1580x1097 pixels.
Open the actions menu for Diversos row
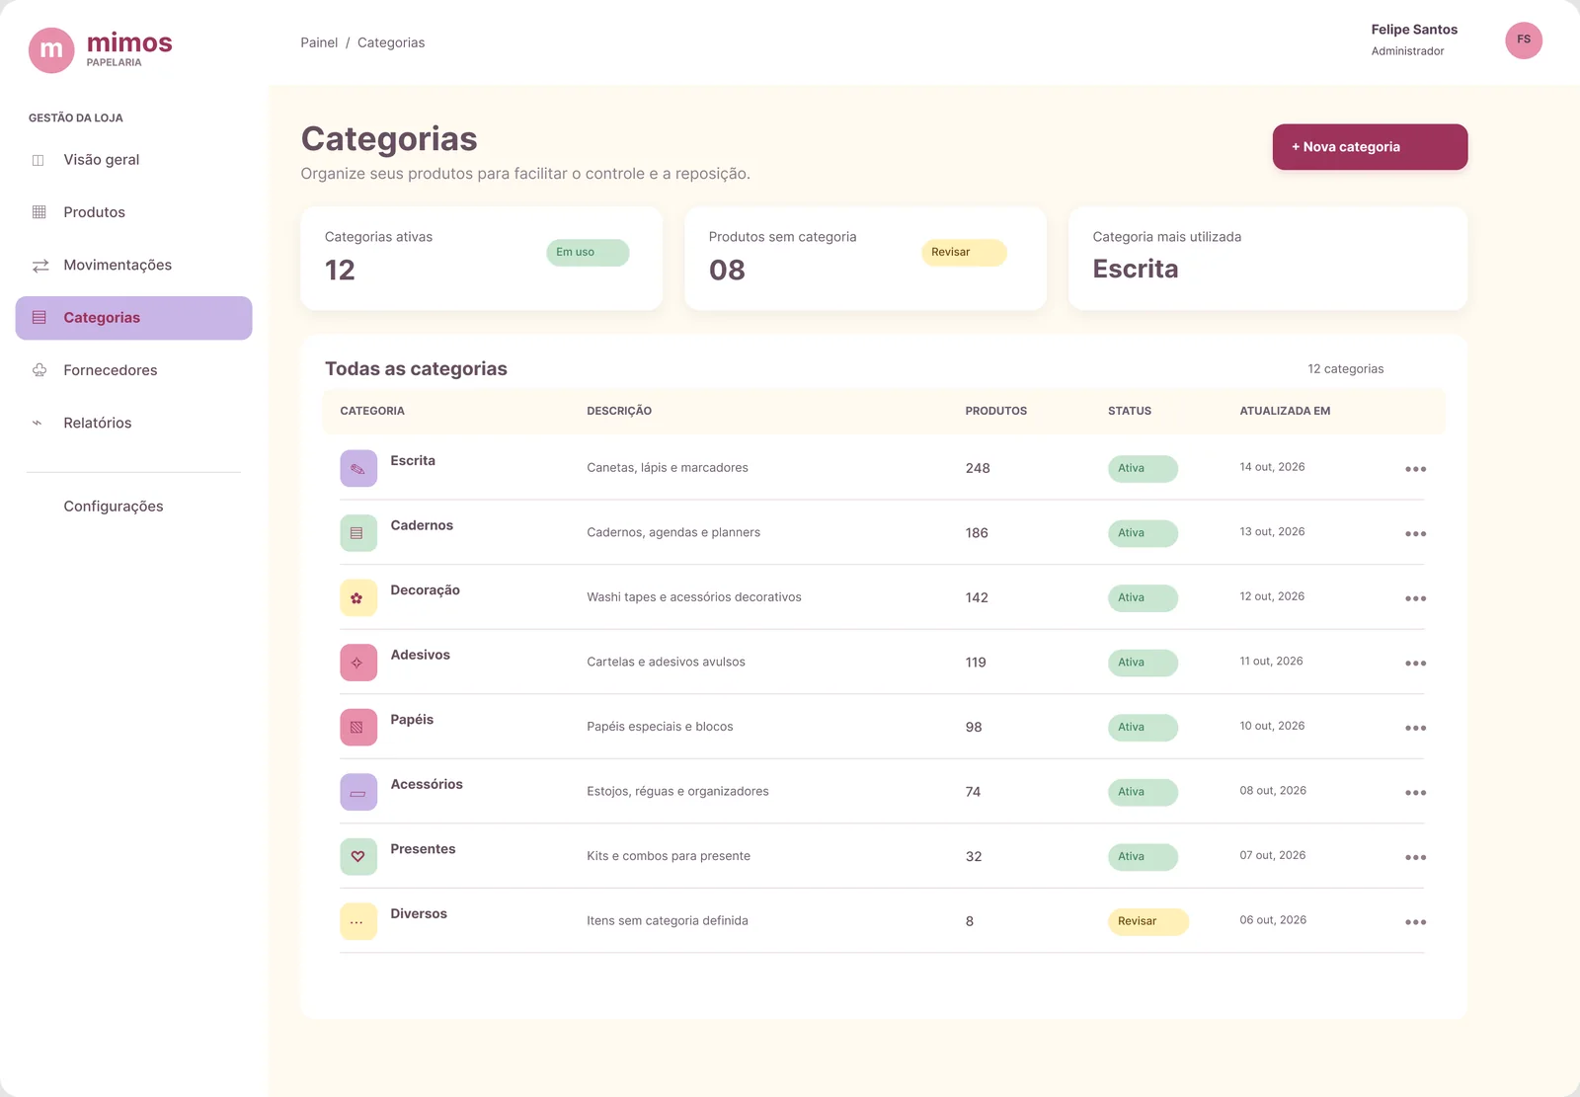pos(1415,922)
